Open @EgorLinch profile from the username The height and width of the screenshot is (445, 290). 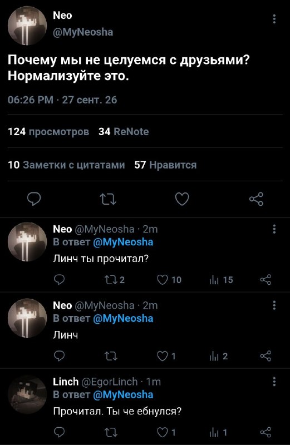coord(110,382)
